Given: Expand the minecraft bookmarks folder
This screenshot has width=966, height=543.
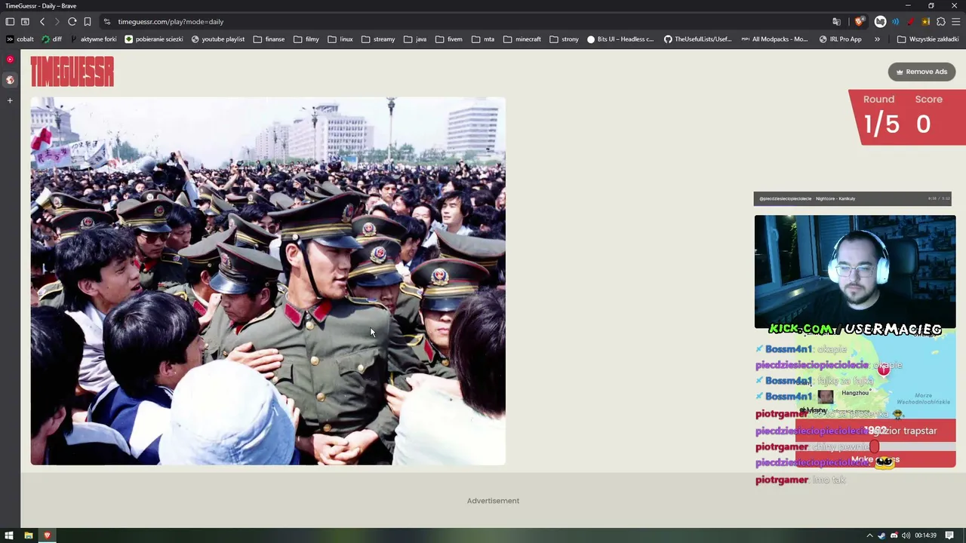Looking at the screenshot, I should 522,39.
